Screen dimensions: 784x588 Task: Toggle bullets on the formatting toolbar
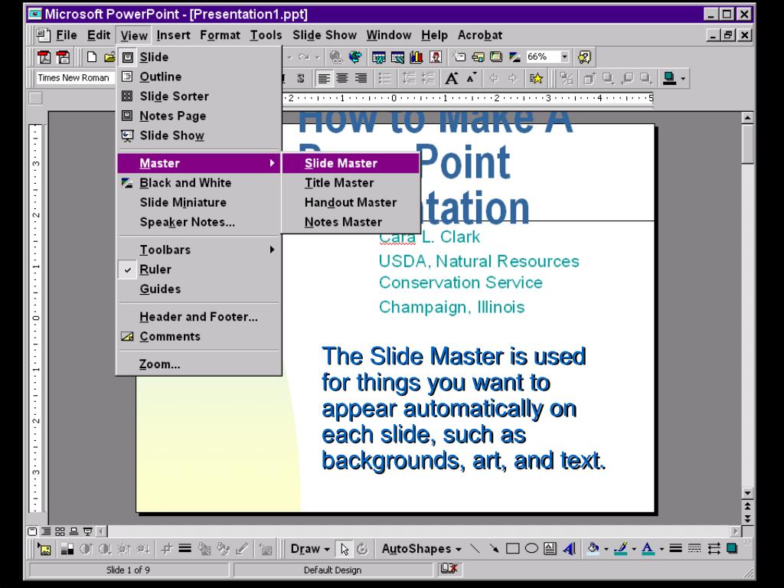pyautogui.click(x=384, y=78)
